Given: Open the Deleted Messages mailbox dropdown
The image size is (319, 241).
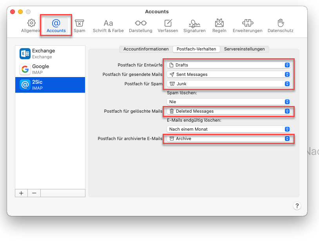Looking at the screenshot, I should [x=229, y=111].
